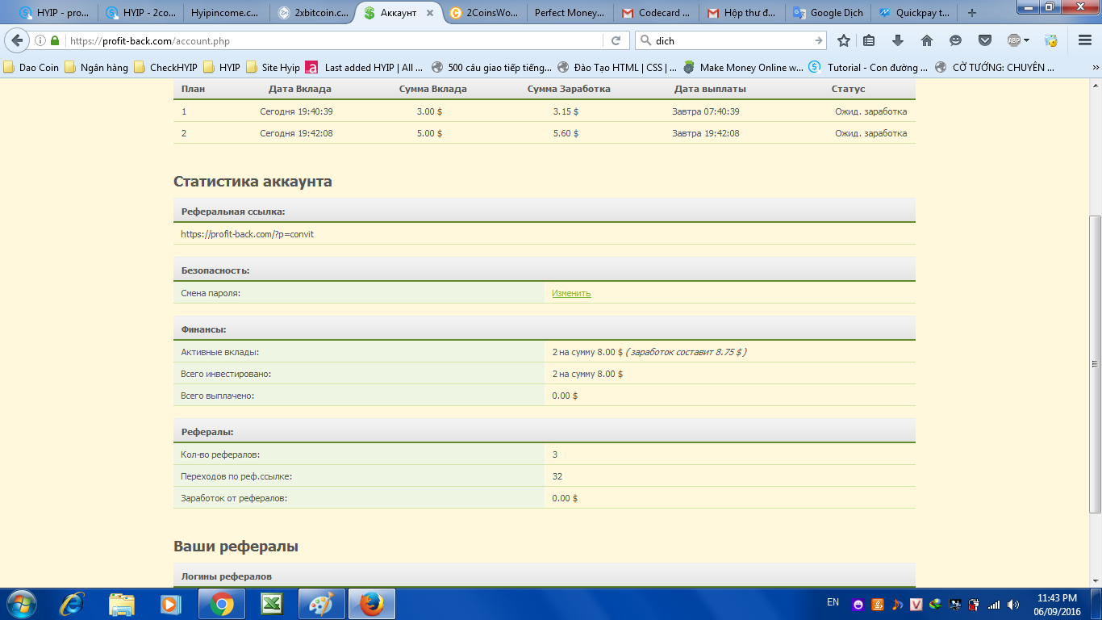Open the 'Đào Tạo HTML | CSS' bookmark
The width and height of the screenshot is (1102, 620).
click(x=617, y=68)
